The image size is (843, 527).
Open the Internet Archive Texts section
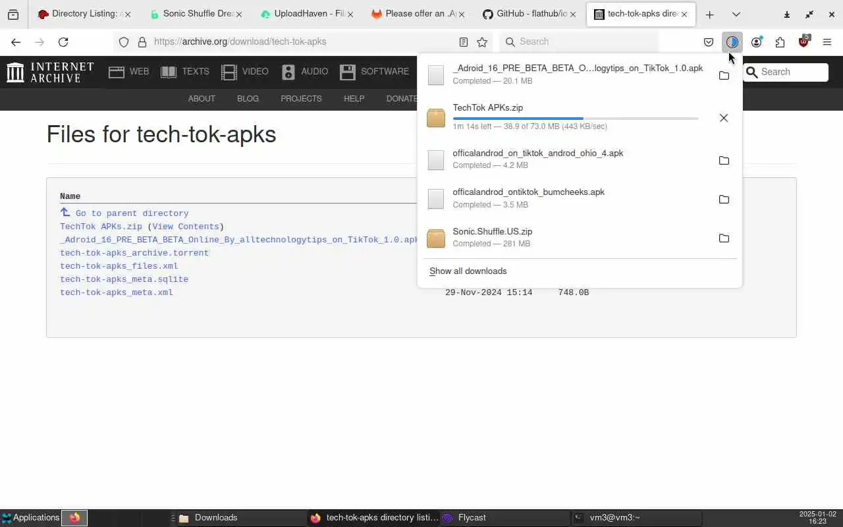point(185,72)
